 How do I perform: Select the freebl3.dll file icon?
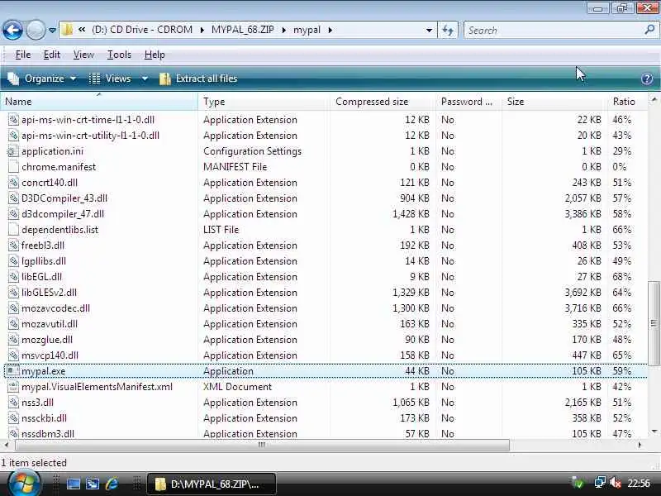click(13, 246)
